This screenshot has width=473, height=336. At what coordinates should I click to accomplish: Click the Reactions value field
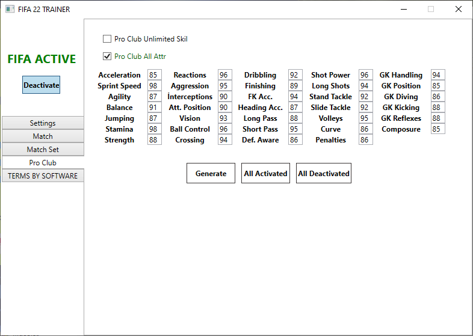[x=225, y=75]
